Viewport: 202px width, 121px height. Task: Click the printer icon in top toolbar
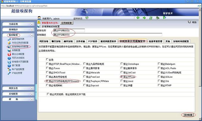[157, 18]
